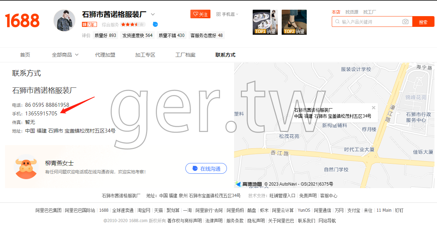This screenshot has height=230, width=437.
Task: Open the YunOS footer link
Action: (x=304, y=210)
